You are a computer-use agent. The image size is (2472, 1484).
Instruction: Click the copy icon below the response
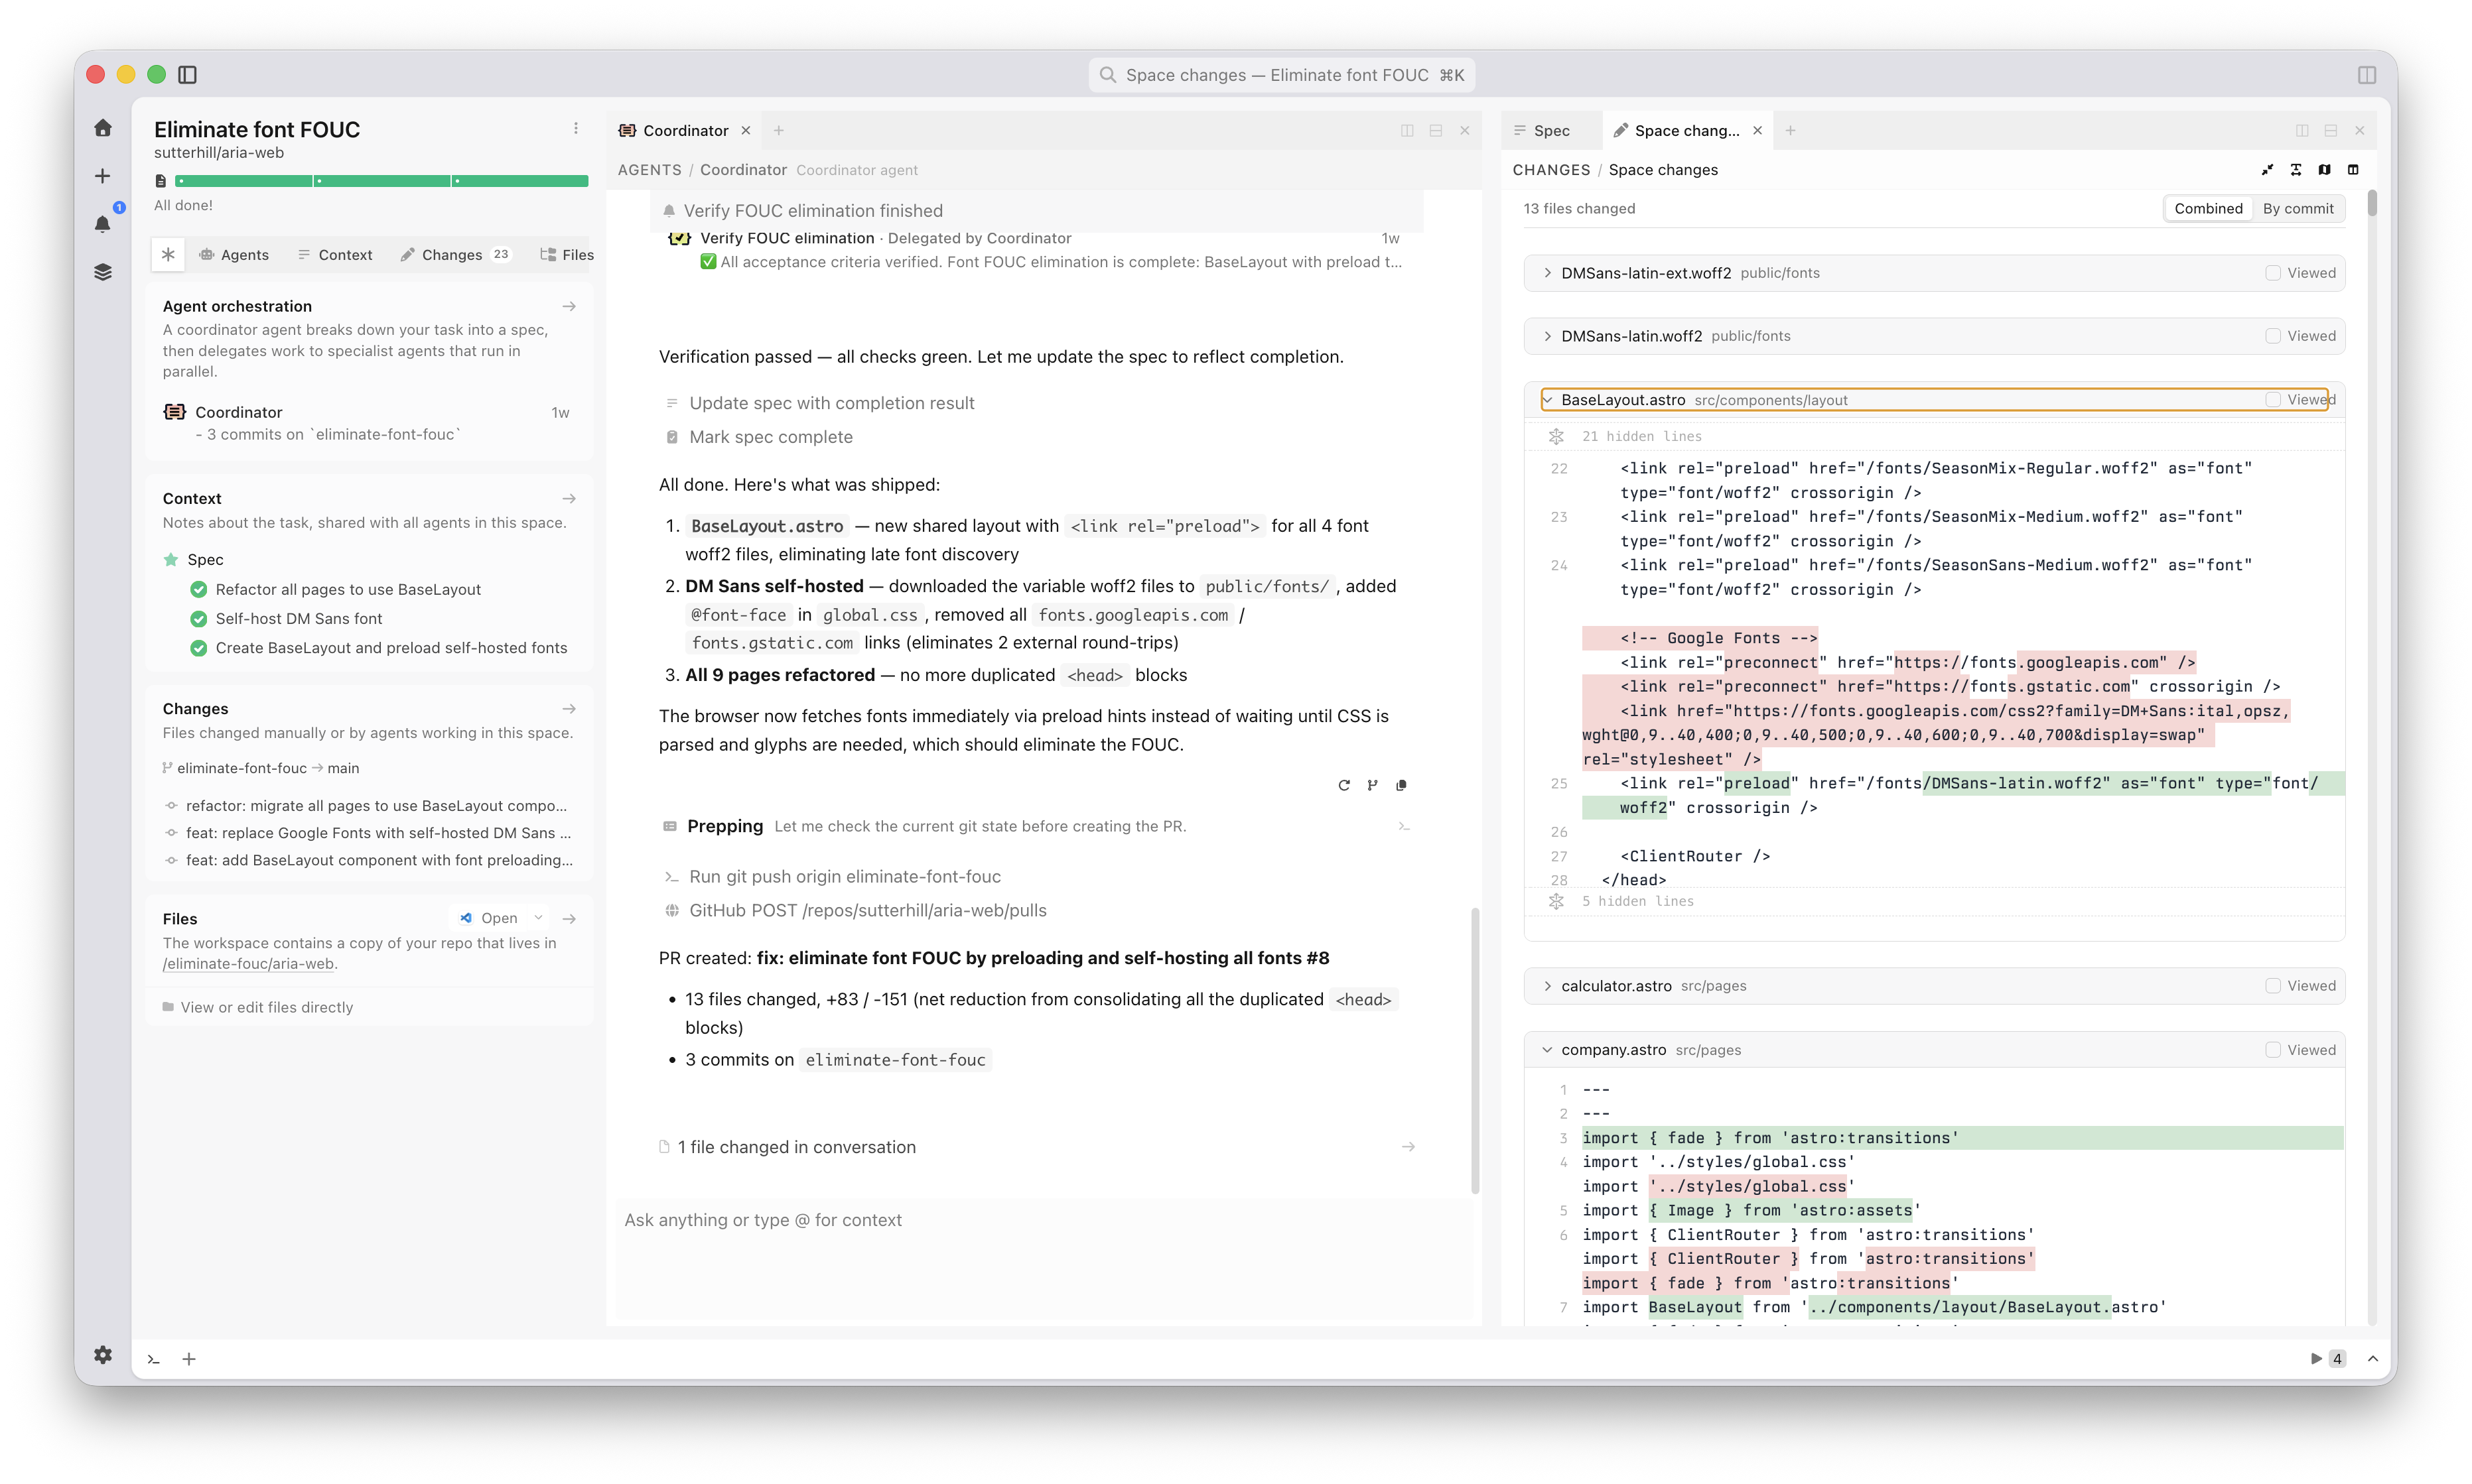(1401, 785)
